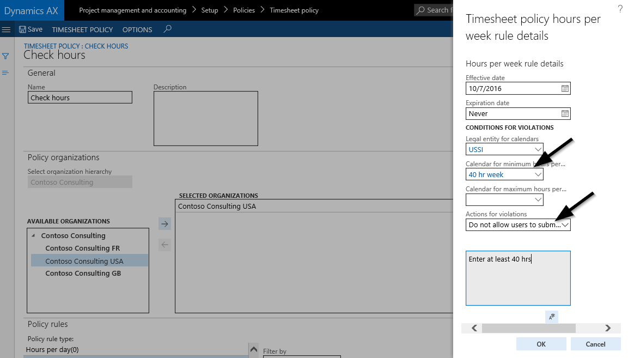Viewport: 628px width, 358px height.
Task: Open the calendar picker for Effective date
Action: 565,88
